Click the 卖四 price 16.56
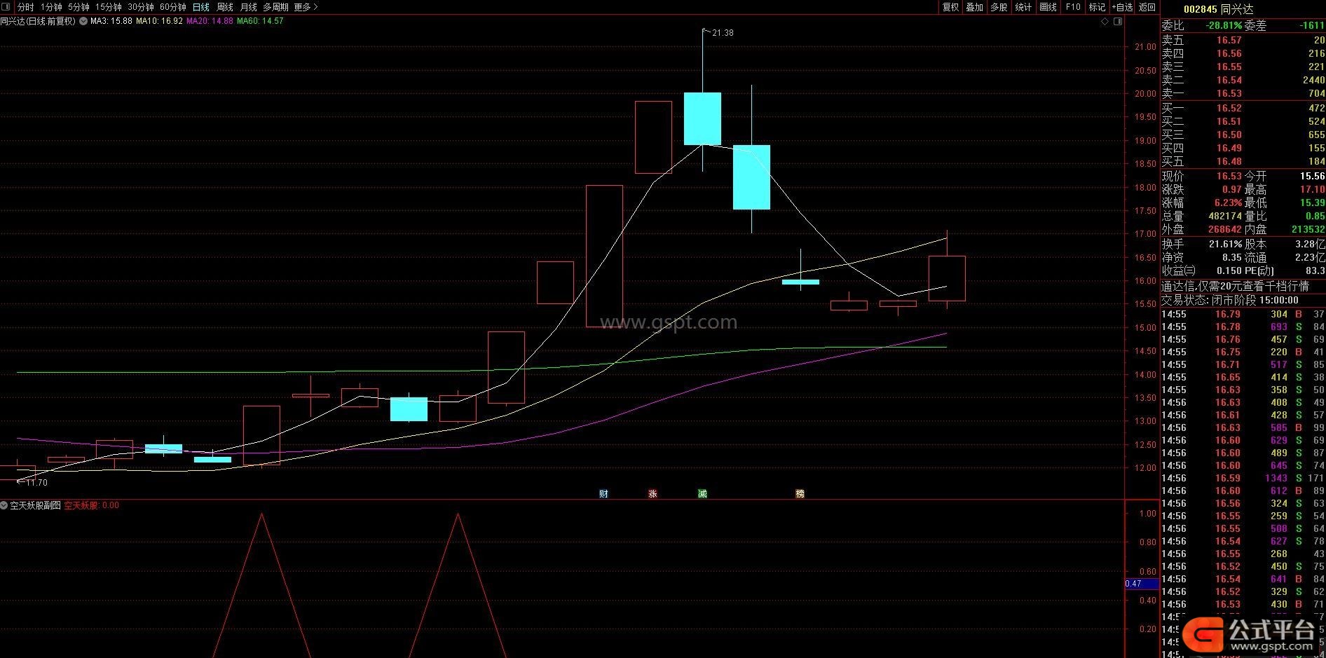Screen dimensions: 1326x658 click(1229, 53)
